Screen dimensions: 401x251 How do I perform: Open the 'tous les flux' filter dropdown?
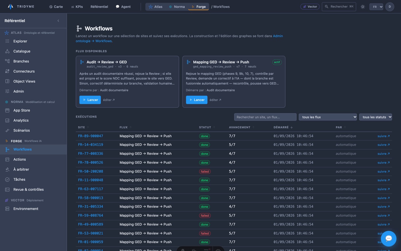click(328, 117)
